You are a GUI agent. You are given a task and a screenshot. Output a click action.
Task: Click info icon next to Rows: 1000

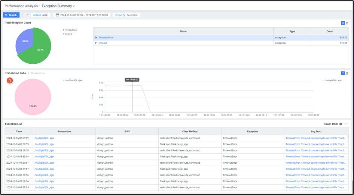(x=341, y=124)
